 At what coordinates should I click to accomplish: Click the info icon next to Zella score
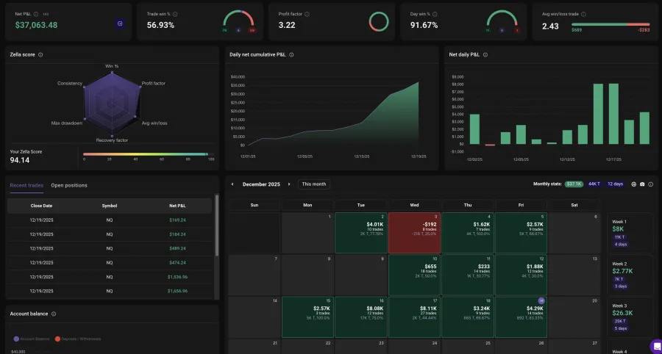[40, 55]
